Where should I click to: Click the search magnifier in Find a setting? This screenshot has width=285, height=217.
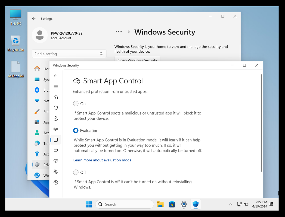click(101, 54)
